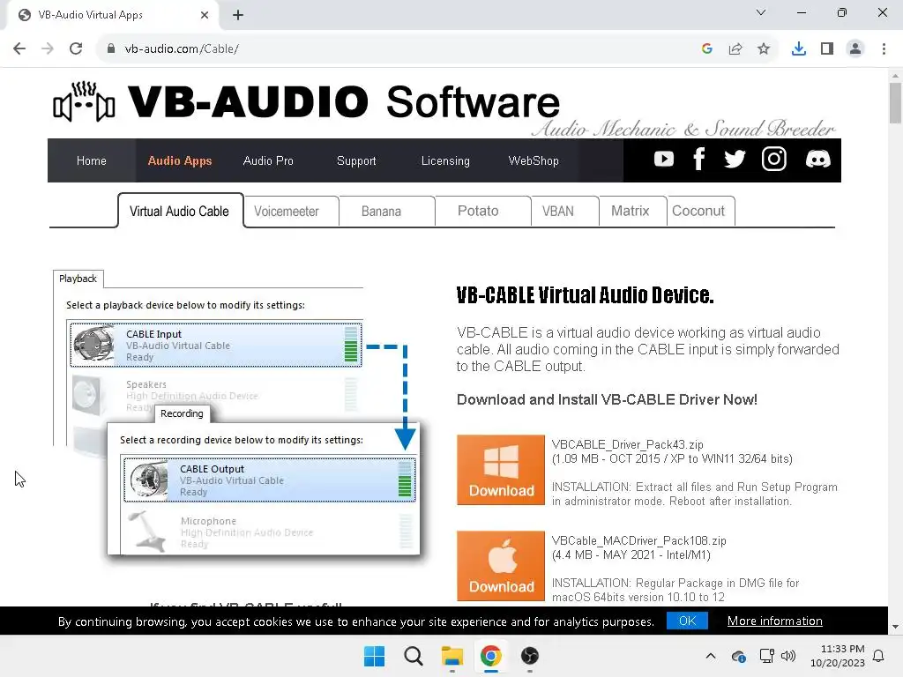Open the Chrome three-dot menu
The width and height of the screenshot is (903, 677).
(884, 48)
